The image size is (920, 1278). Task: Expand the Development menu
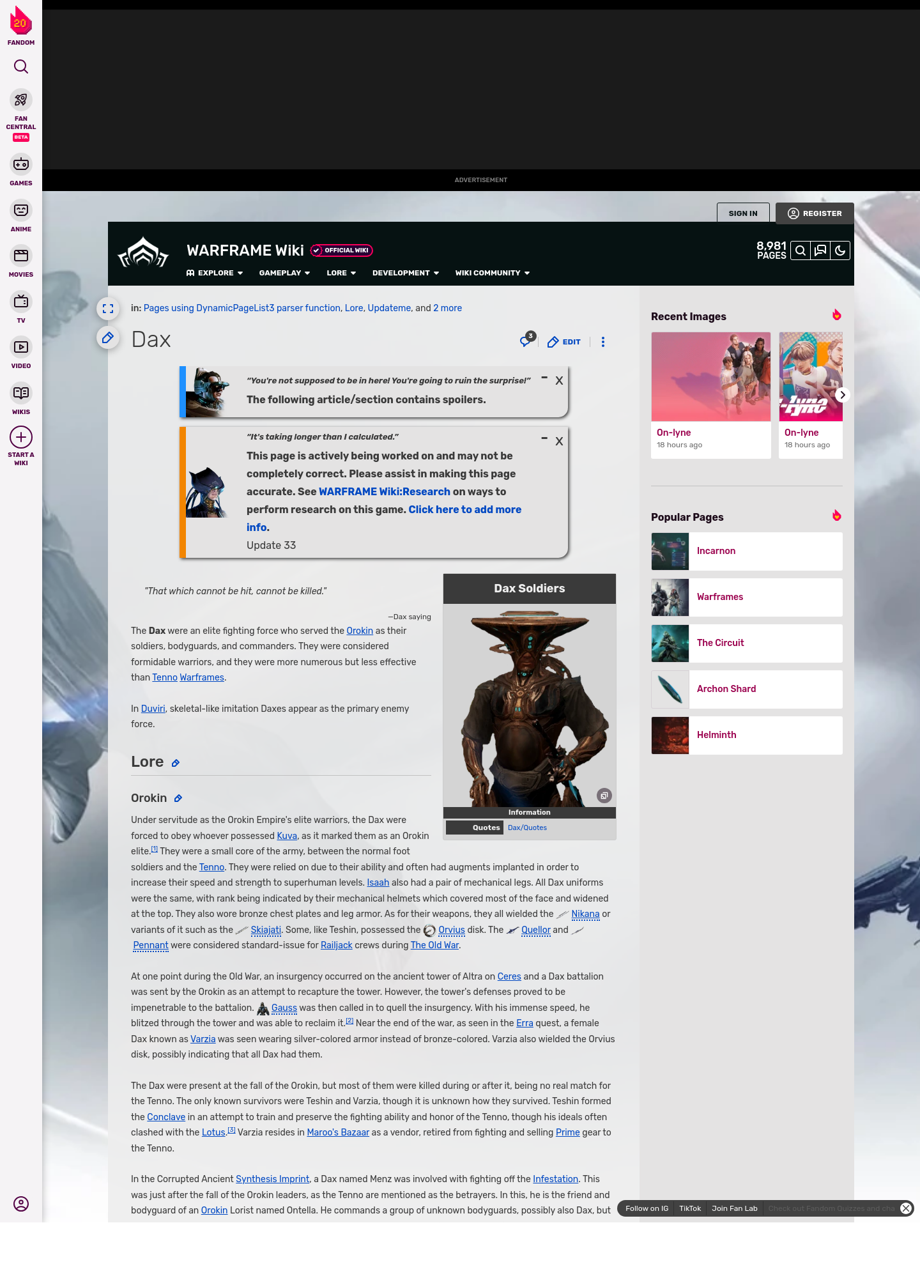click(x=406, y=273)
